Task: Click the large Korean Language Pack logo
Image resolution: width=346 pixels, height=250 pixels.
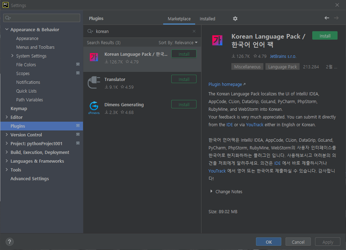Action: [x=217, y=40]
